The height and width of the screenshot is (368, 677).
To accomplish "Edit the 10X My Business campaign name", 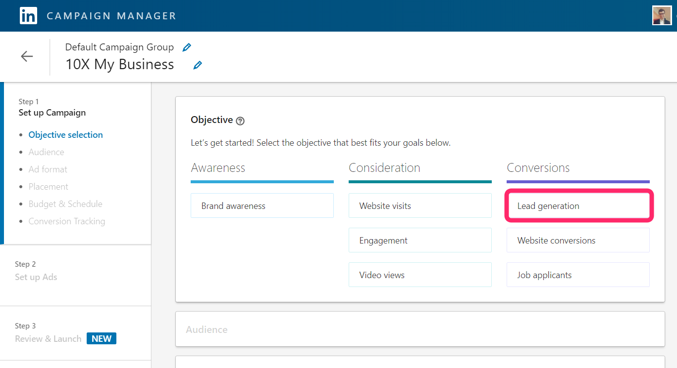I will [x=198, y=65].
